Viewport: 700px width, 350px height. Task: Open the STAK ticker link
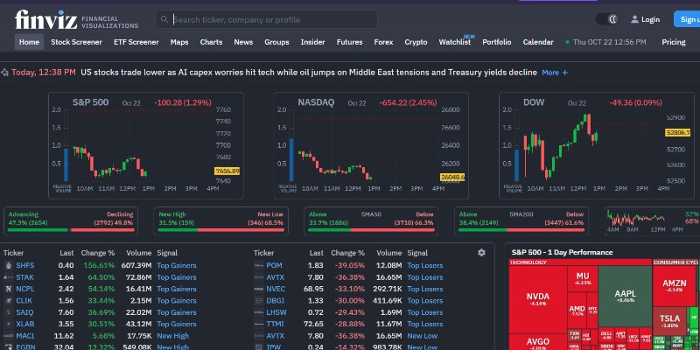[x=24, y=277]
